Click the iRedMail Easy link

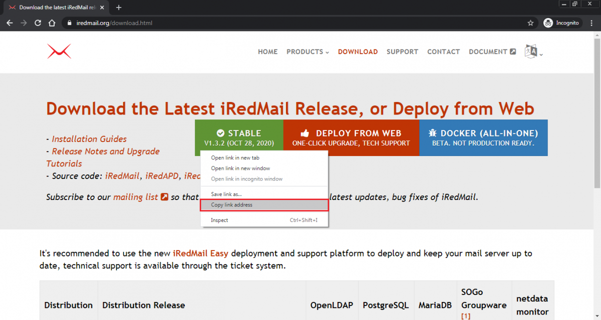200,253
